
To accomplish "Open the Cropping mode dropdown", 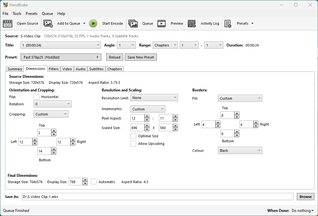I will (x=51, y=114).
